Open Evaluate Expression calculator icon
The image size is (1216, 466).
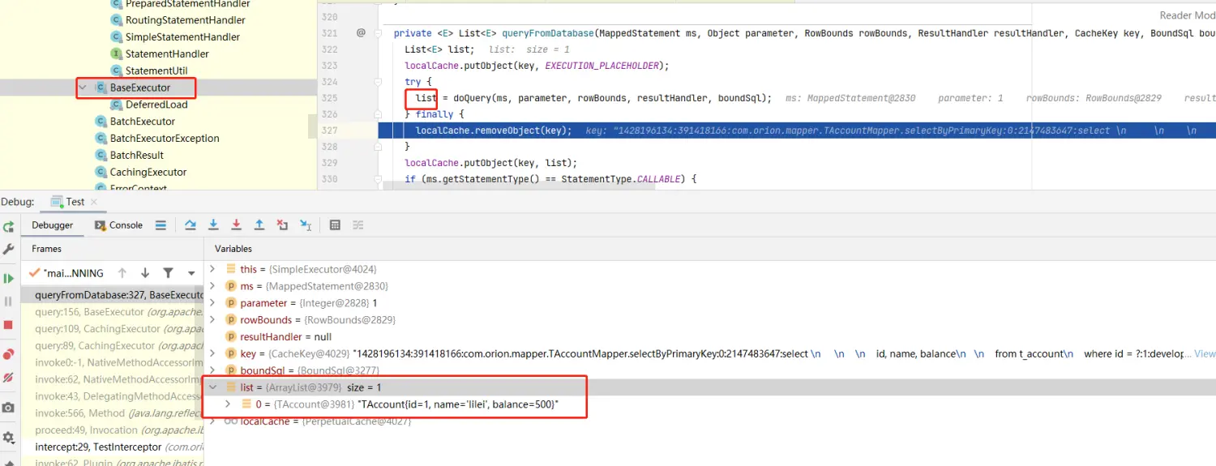[x=335, y=225]
